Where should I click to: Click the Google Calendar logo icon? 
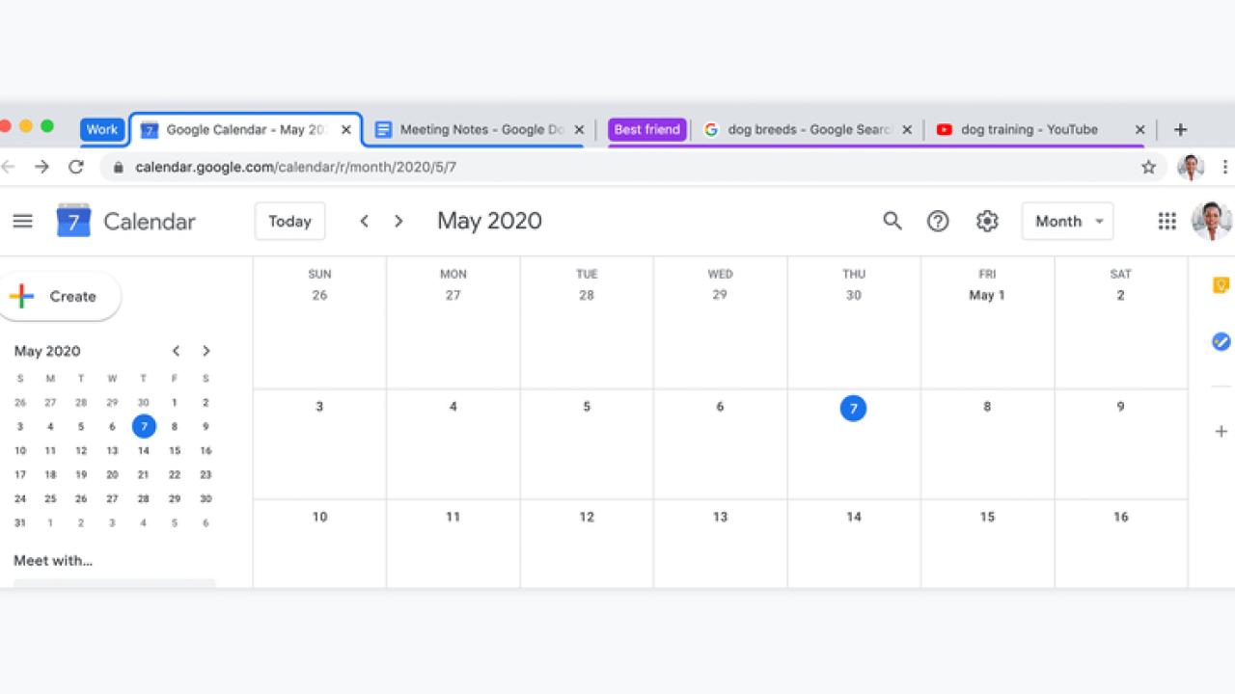[x=73, y=221]
